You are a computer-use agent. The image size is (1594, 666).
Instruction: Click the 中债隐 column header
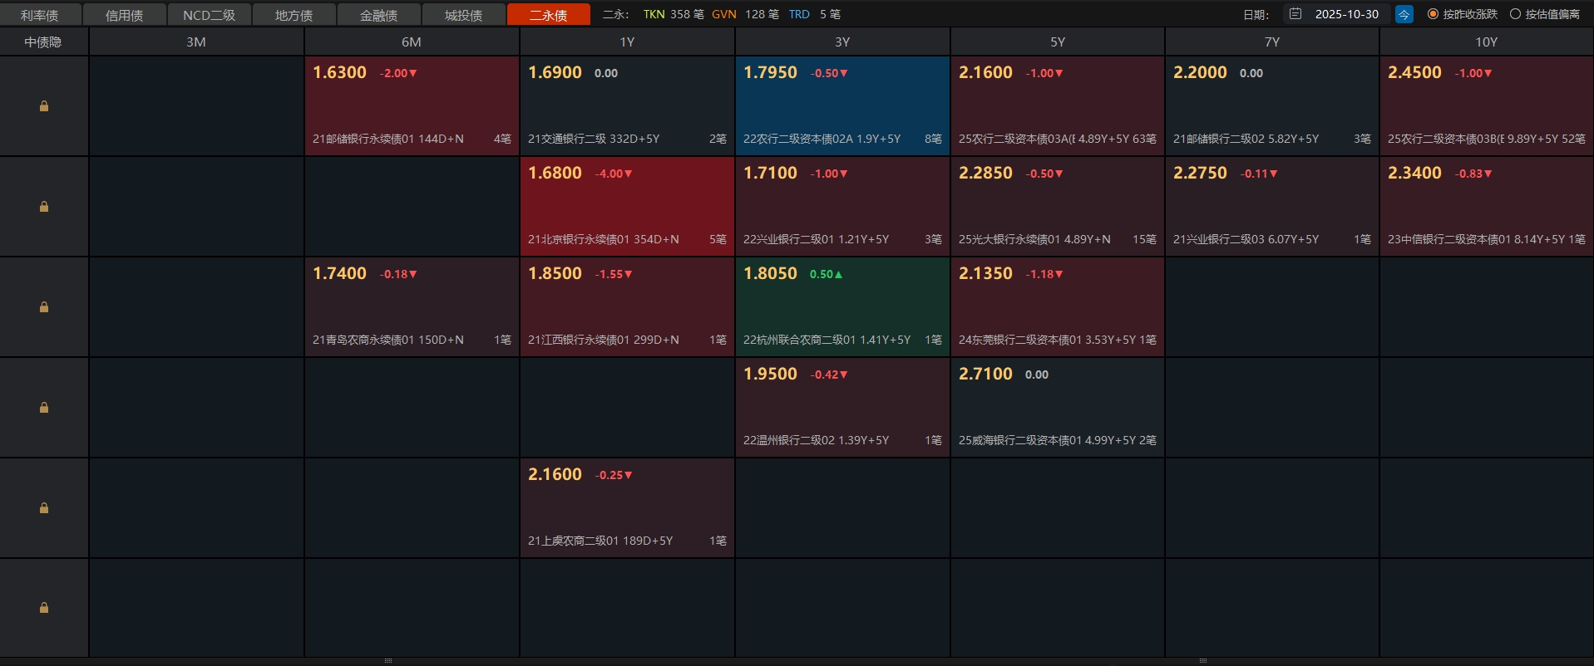(43, 42)
